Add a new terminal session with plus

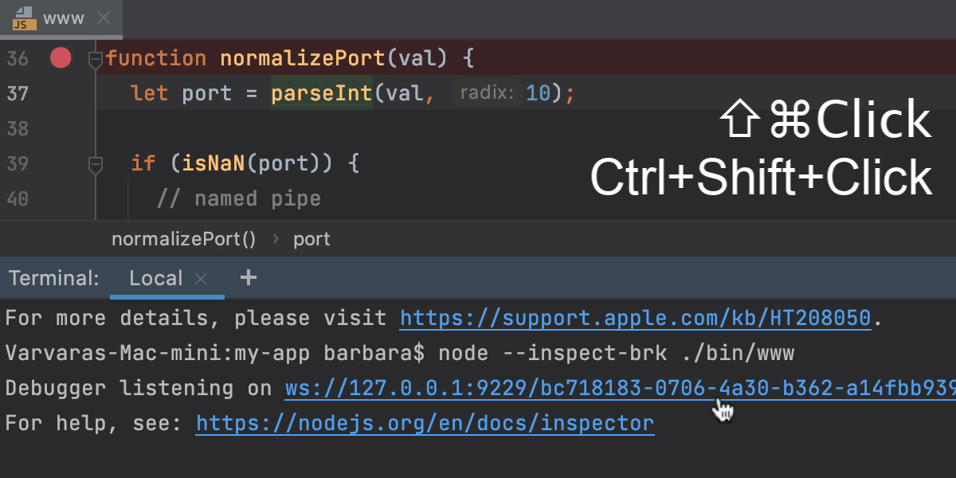point(249,277)
